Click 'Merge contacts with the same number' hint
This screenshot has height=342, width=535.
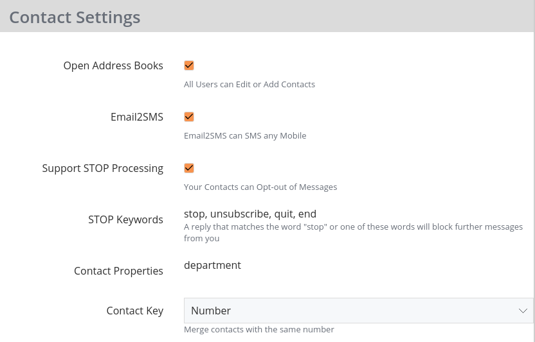tap(259, 329)
